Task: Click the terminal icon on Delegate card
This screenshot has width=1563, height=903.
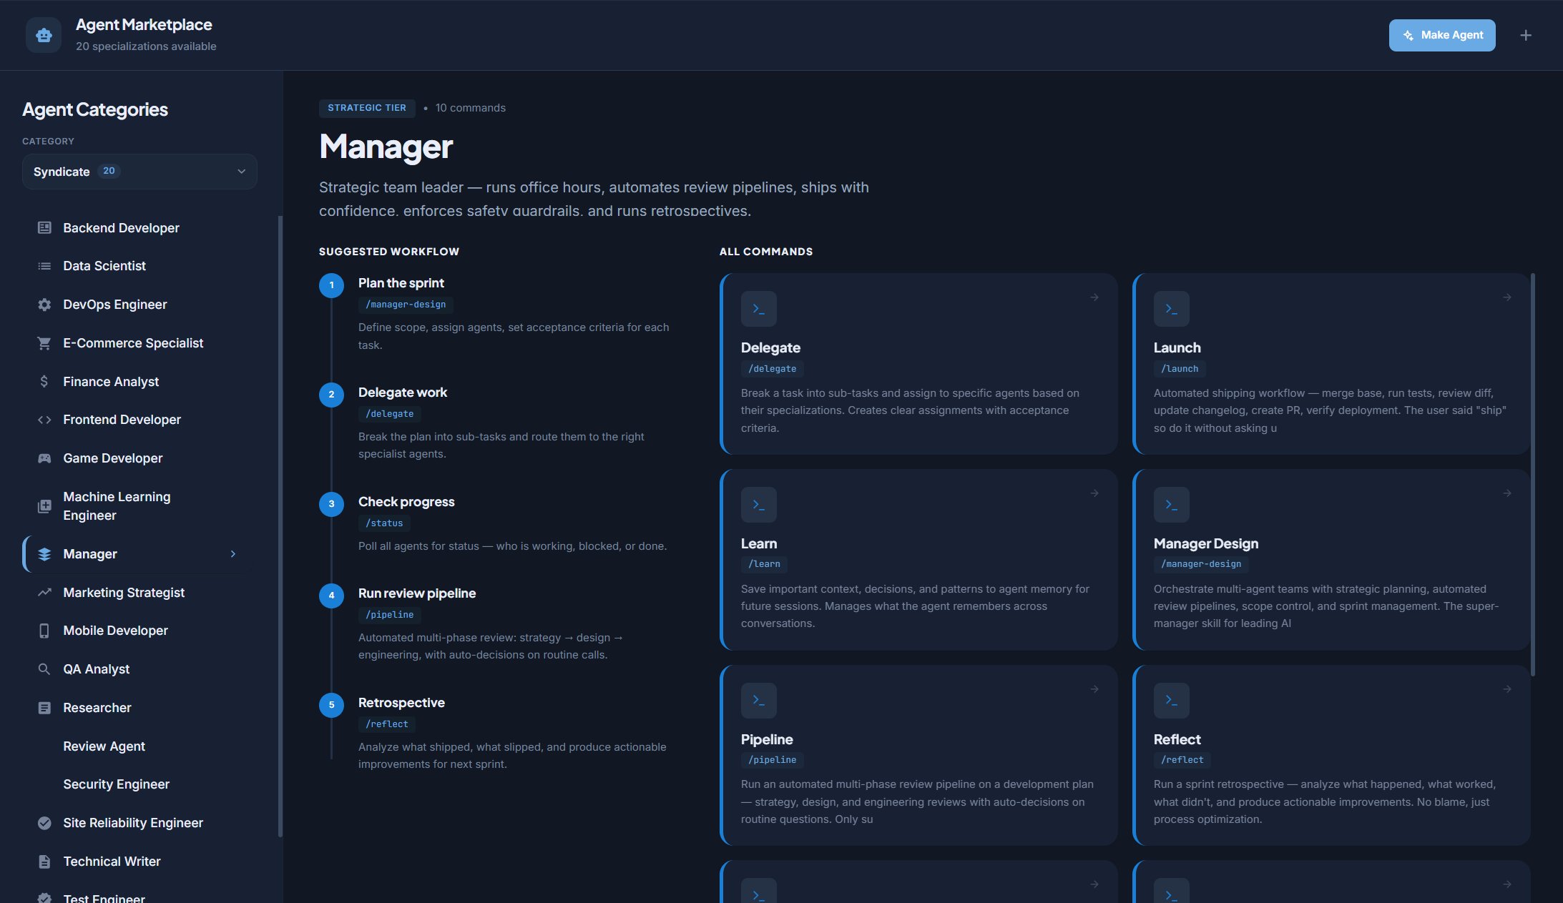Action: point(759,309)
